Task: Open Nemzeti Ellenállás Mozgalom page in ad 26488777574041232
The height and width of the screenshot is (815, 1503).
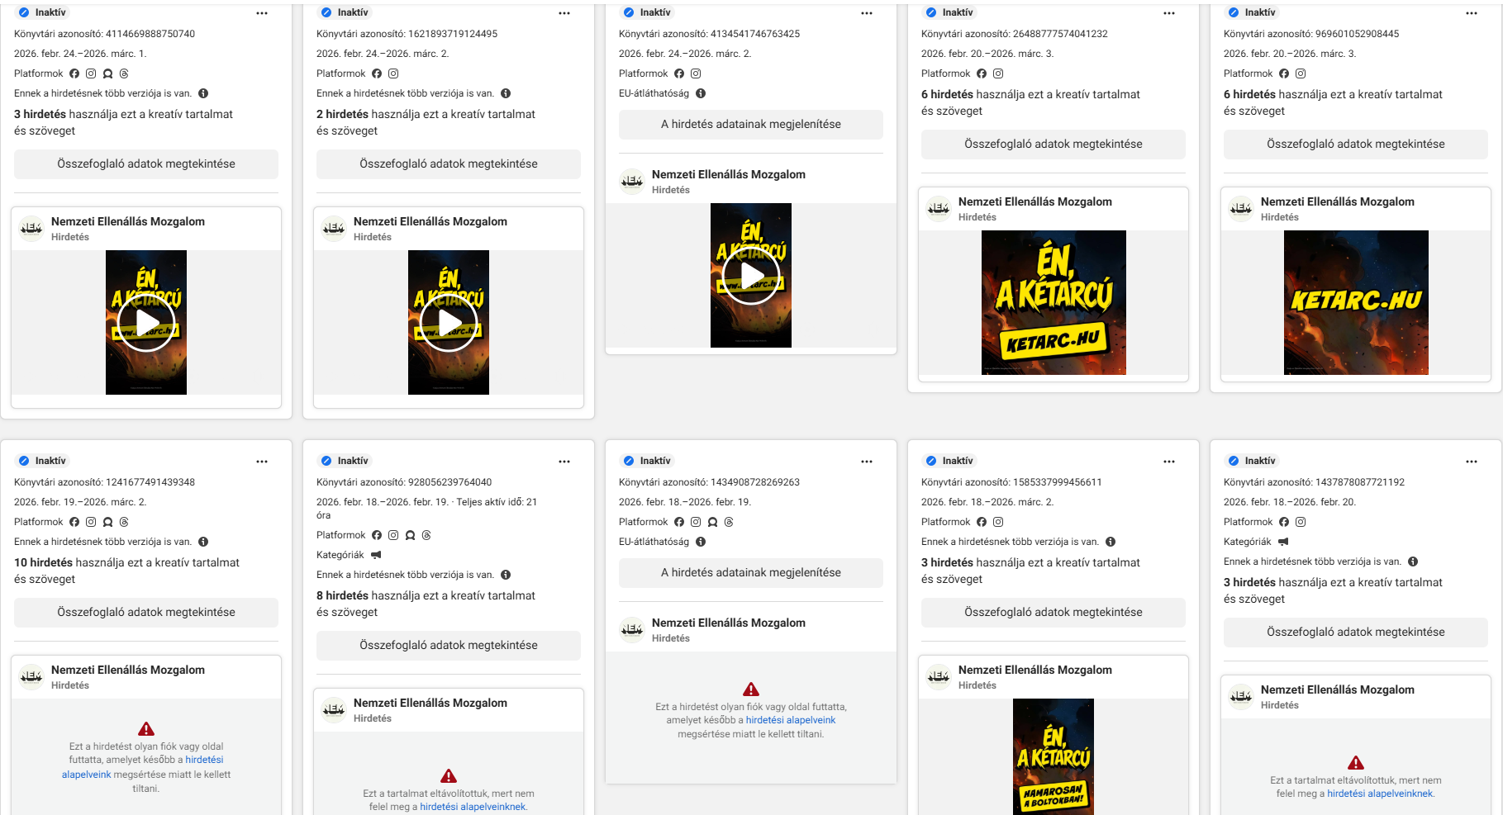Action: point(1035,201)
